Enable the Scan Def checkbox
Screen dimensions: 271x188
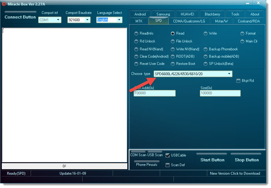(x=167, y=165)
